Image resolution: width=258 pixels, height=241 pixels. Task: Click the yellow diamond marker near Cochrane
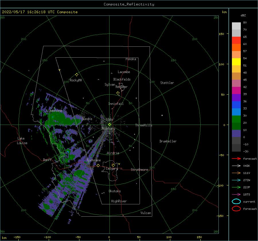point(98,166)
